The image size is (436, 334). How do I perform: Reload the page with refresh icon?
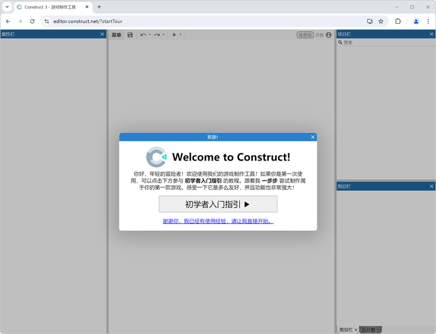pyautogui.click(x=32, y=21)
